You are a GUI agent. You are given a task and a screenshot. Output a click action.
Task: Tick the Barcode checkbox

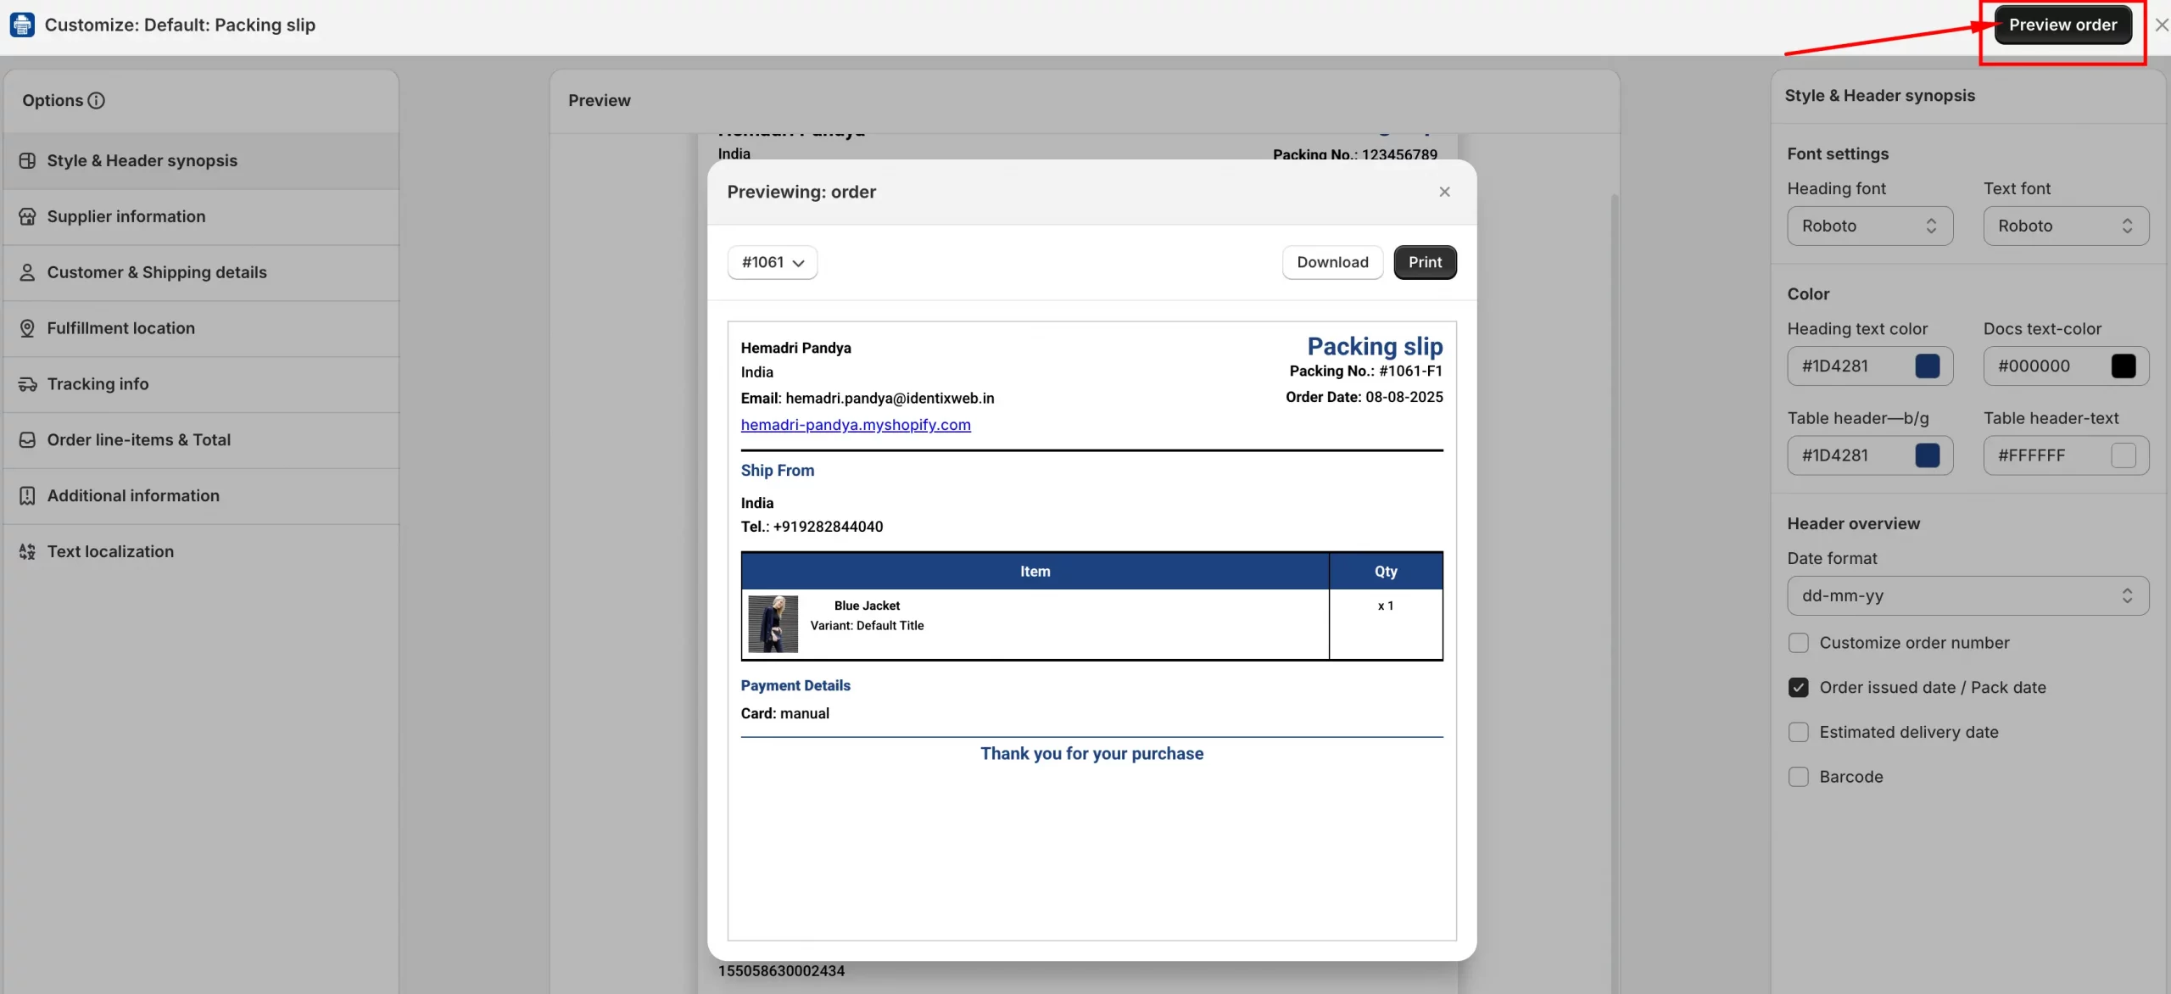tap(1798, 777)
